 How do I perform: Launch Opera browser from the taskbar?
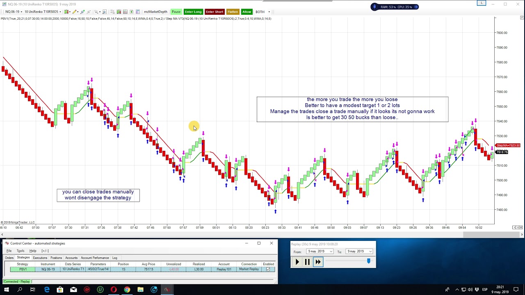tap(114, 290)
